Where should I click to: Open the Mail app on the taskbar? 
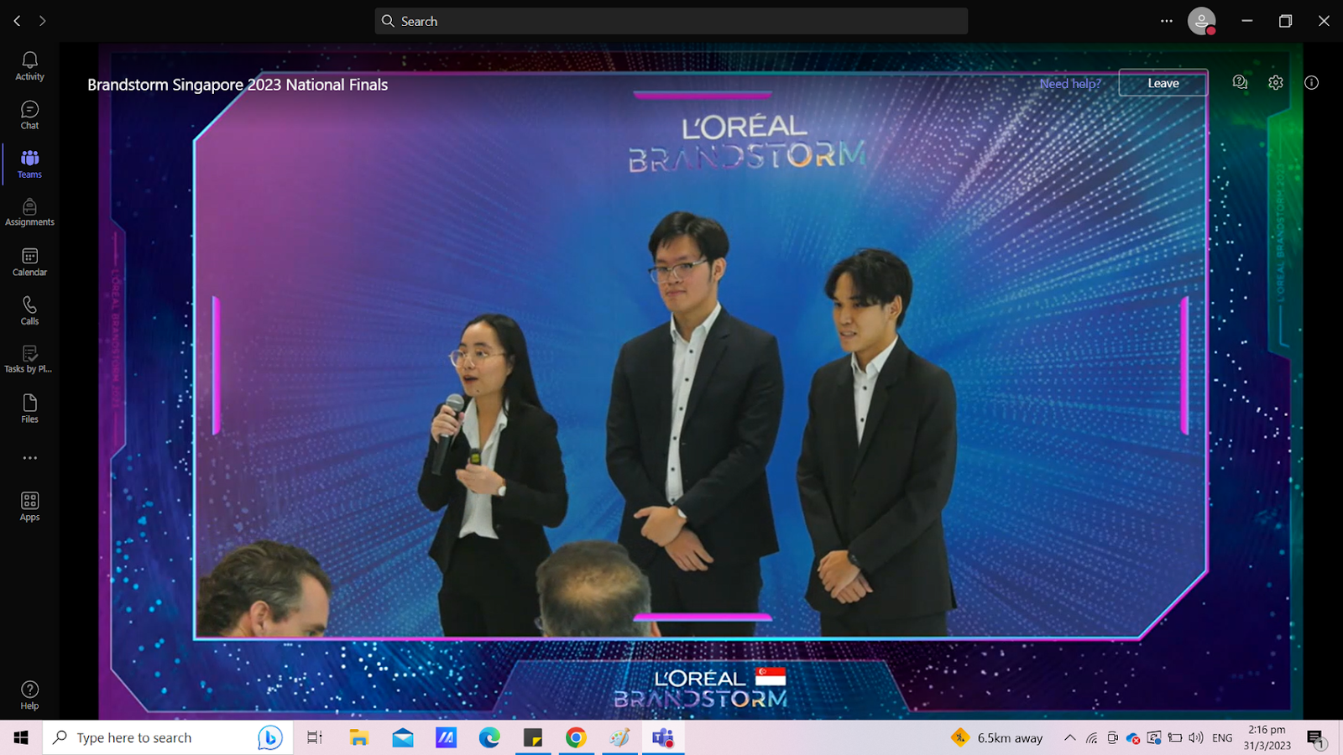[x=403, y=737]
